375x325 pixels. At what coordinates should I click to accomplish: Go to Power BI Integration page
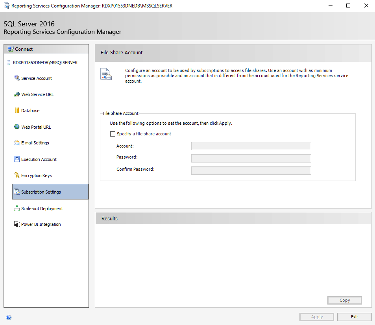[41, 224]
